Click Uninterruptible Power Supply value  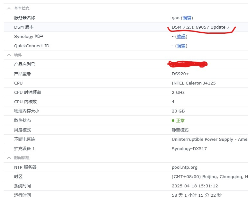(x=210, y=139)
